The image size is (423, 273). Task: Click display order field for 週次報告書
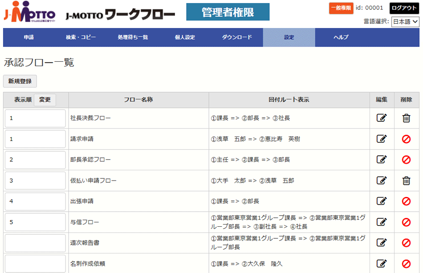pos(36,243)
